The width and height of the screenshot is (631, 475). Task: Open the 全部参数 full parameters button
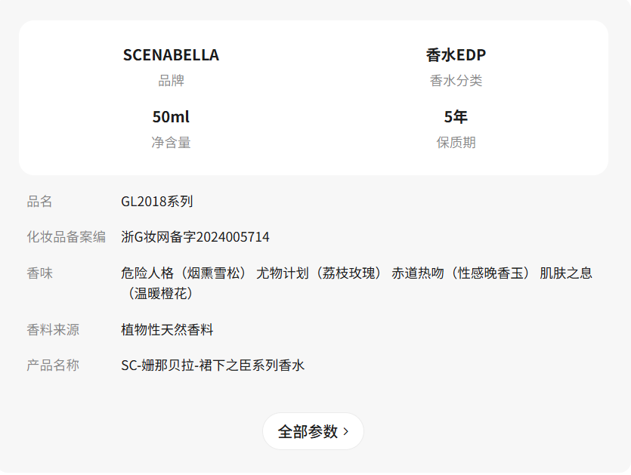[308, 431]
